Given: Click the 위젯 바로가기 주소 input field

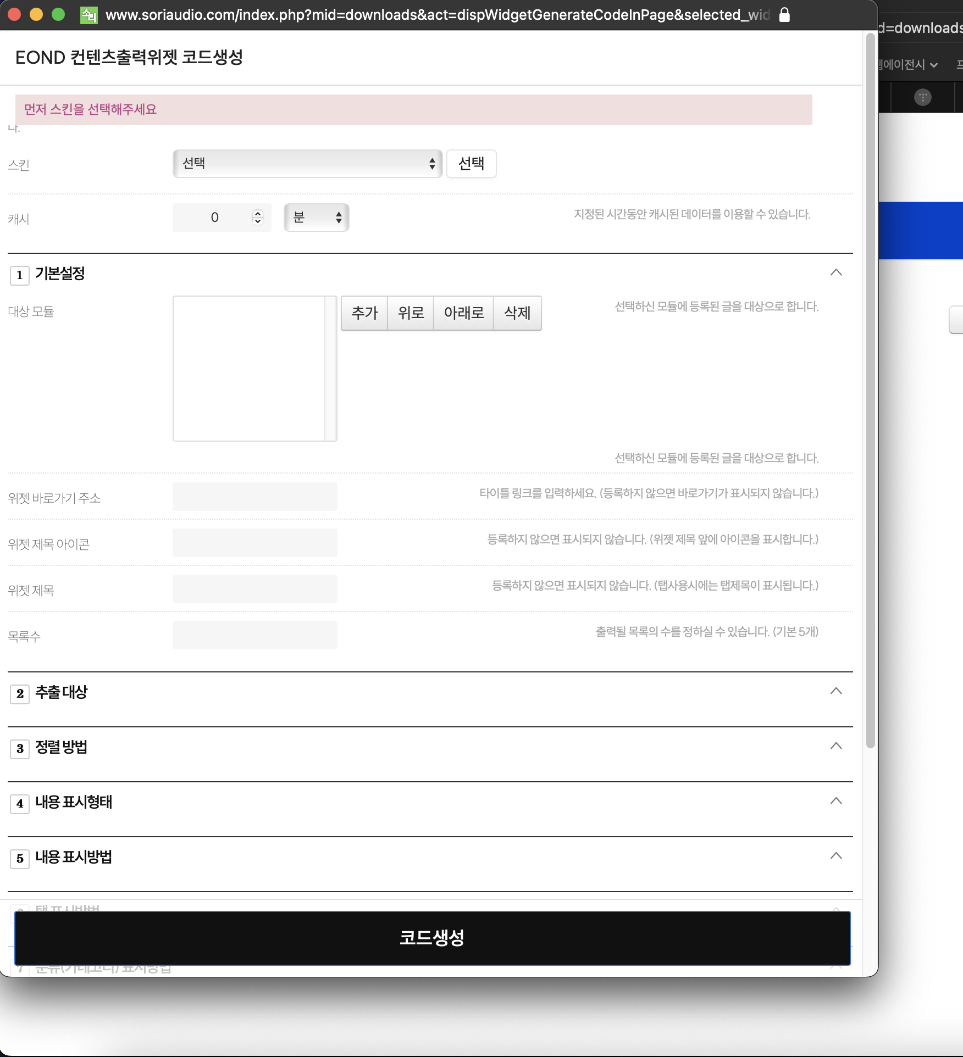Looking at the screenshot, I should point(255,497).
